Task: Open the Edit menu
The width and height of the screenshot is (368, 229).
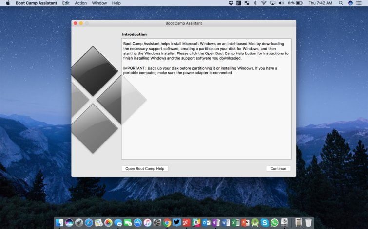Action: point(66,3)
